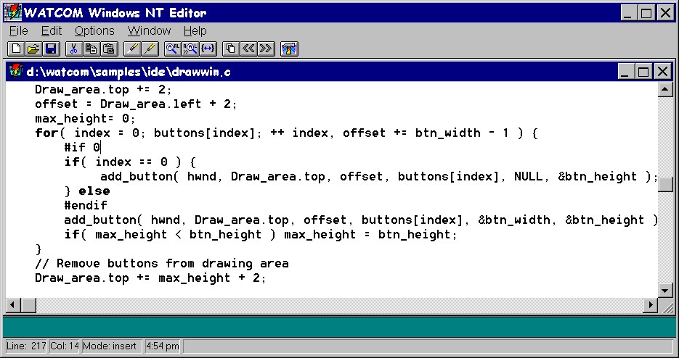Paste from clipboard using the clipboard icon
679x358 pixels.
[x=109, y=49]
